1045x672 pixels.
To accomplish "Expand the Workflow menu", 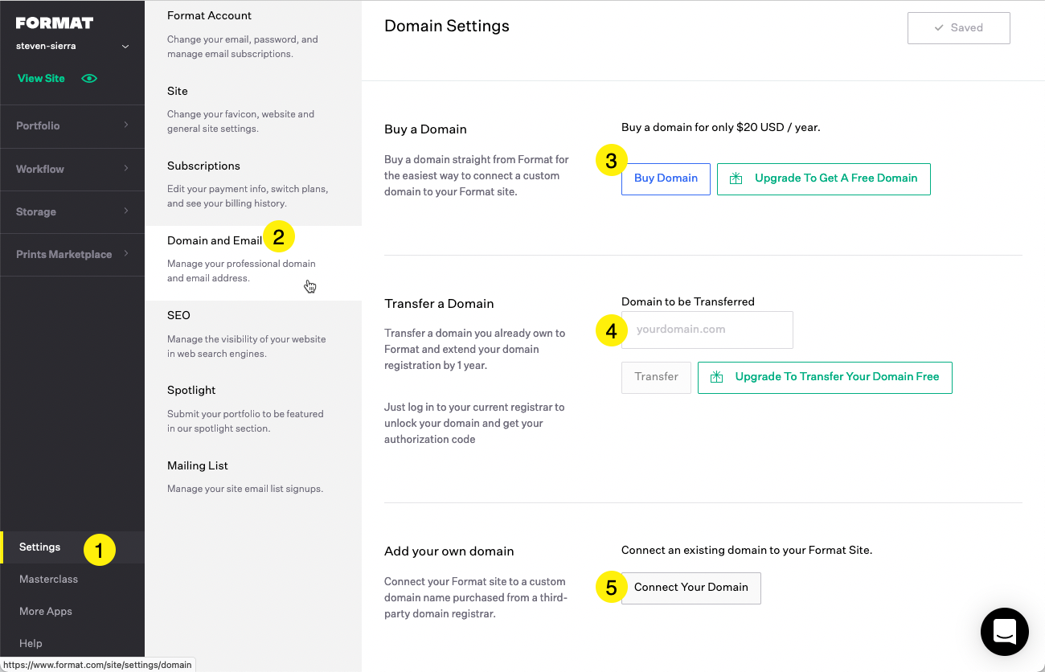I will pos(72,169).
